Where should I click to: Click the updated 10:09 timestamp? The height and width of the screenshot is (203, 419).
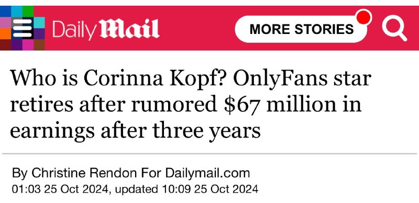click(186, 189)
